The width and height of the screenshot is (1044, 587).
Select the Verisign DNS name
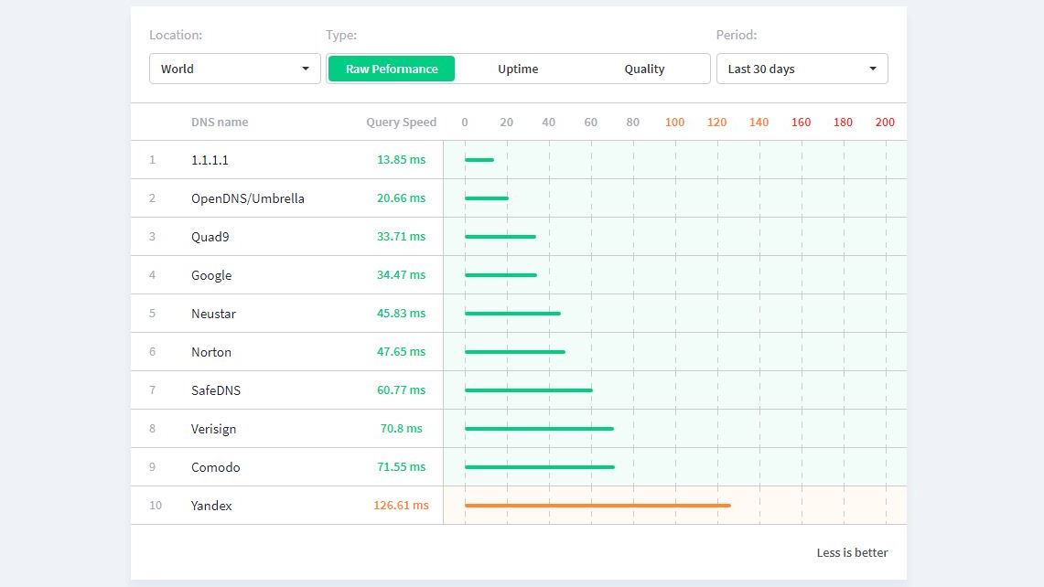pos(214,429)
